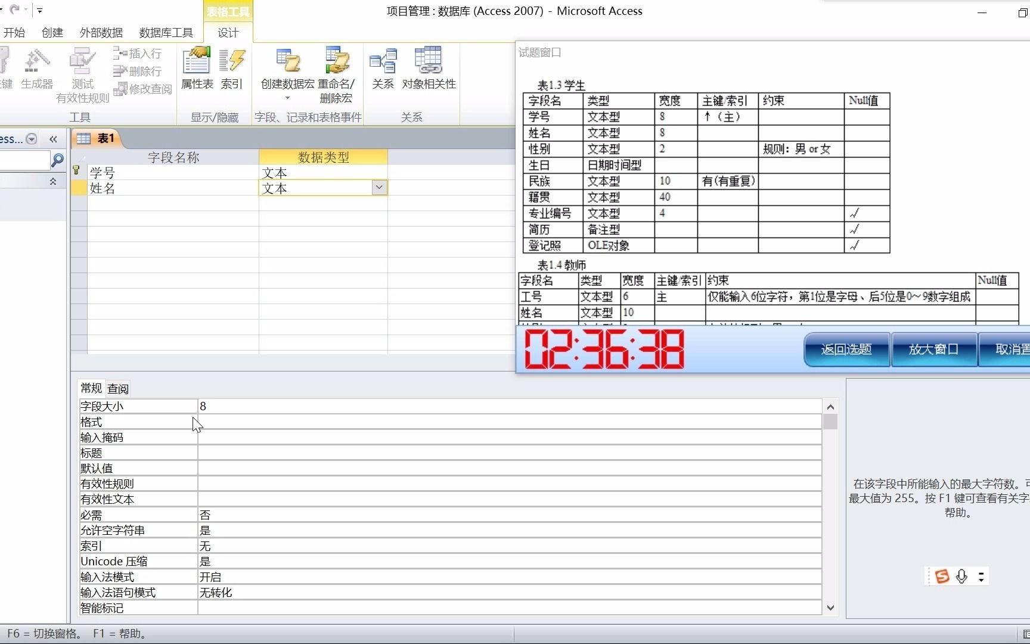Open data type dropdown for 姓名 field

pos(379,188)
